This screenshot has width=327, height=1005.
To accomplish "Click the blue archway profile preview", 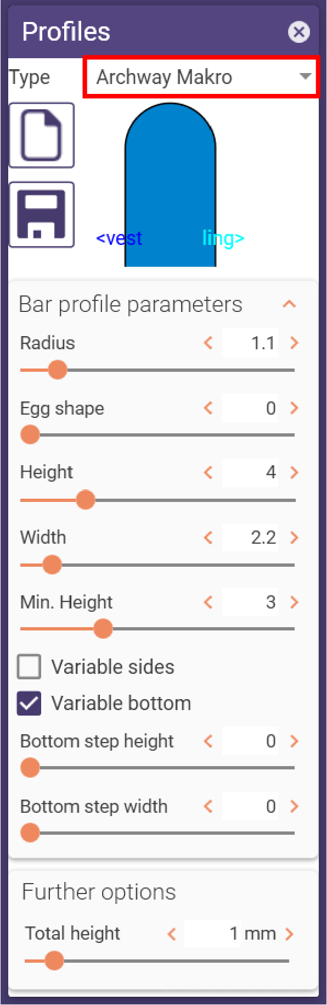I will [x=170, y=185].
